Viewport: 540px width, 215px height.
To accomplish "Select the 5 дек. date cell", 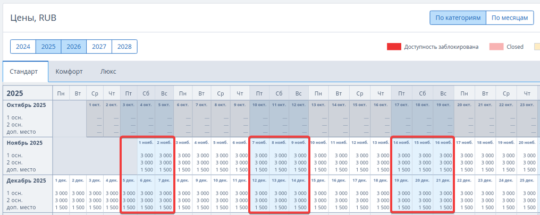I will [129, 180].
